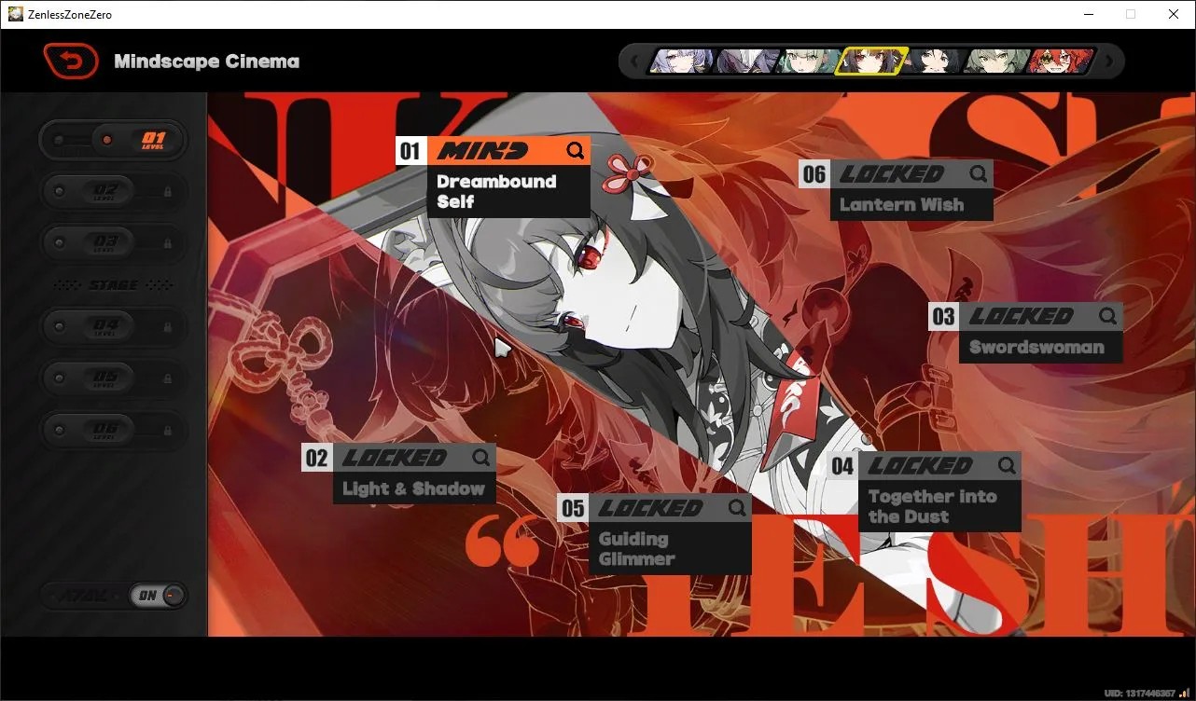Click the "Mindscape Cinema" page title
Image resolution: width=1196 pixels, height=701 pixels.
click(207, 62)
